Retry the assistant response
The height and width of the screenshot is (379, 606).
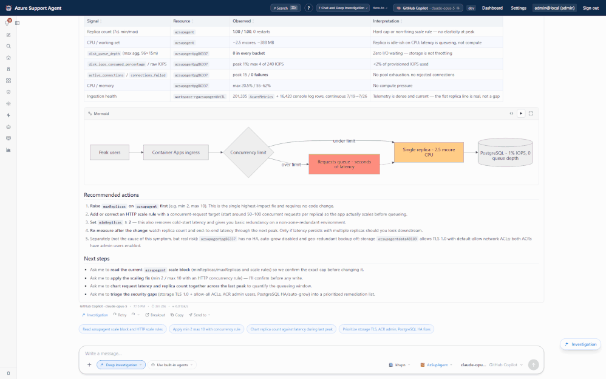(120, 315)
